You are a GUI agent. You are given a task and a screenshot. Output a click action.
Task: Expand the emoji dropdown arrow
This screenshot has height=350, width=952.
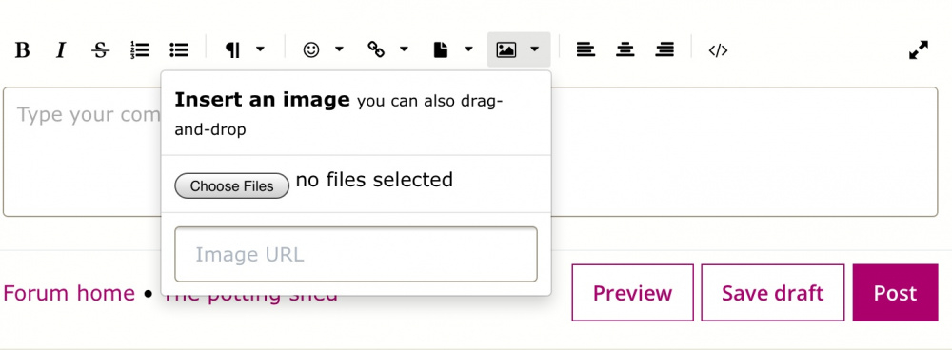(340, 49)
